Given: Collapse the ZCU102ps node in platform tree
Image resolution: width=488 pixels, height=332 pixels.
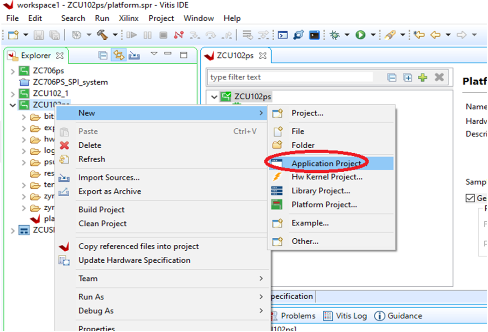Looking at the screenshot, I should point(214,97).
